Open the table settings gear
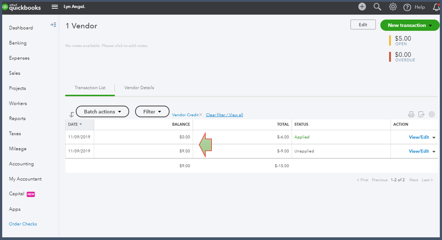 [x=431, y=114]
